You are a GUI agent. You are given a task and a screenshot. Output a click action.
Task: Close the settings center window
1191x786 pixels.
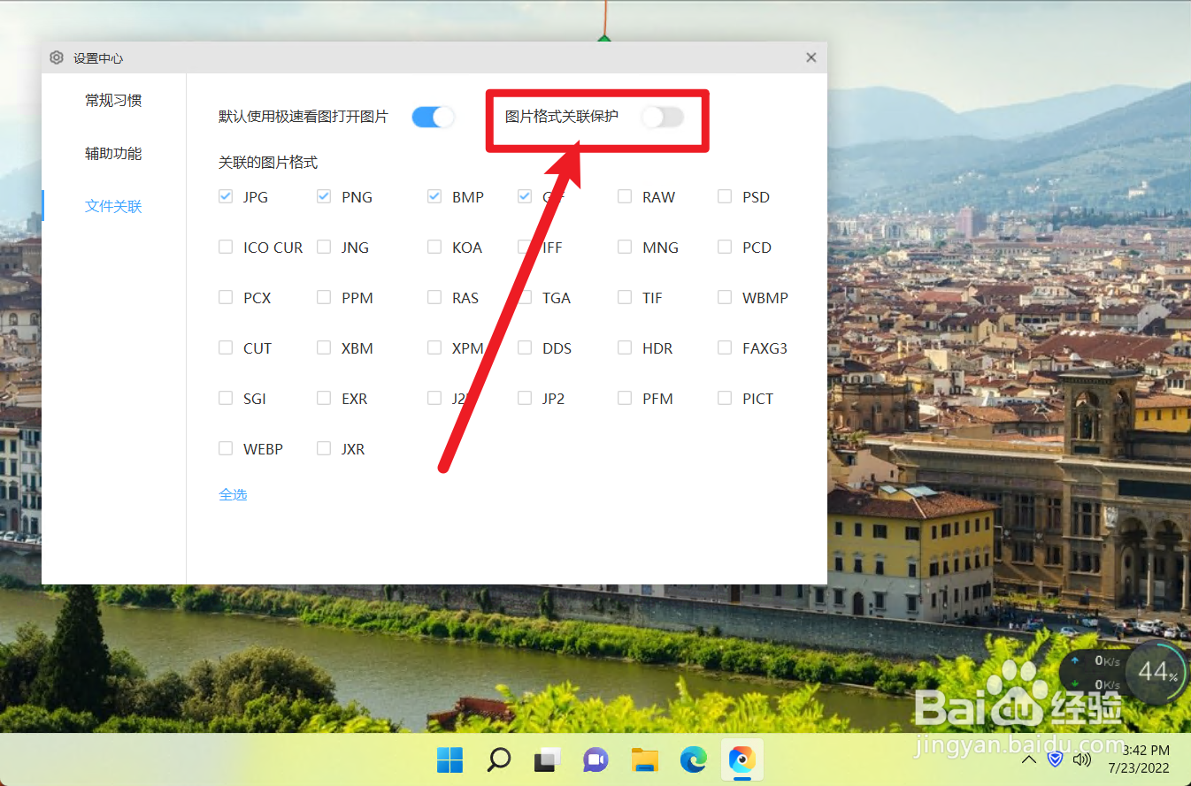pyautogui.click(x=811, y=57)
